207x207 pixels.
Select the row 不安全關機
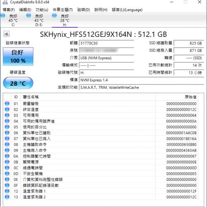[x=101, y=173]
